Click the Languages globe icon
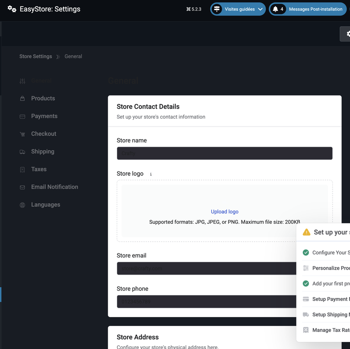Image resolution: width=350 pixels, height=349 pixels. point(22,205)
